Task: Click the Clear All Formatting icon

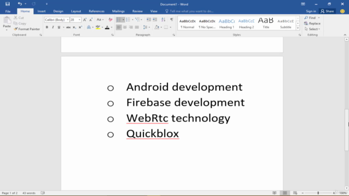Action: tap(110, 20)
